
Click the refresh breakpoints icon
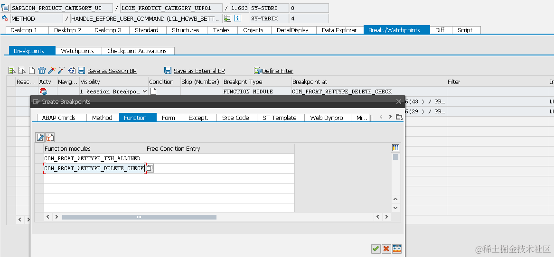pyautogui.click(x=72, y=71)
